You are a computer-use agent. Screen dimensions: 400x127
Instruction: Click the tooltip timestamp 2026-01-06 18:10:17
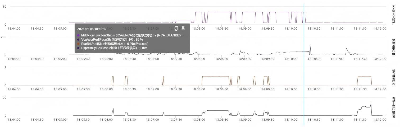tap(92, 29)
